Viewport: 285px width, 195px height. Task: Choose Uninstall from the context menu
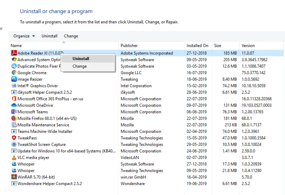click(x=88, y=59)
